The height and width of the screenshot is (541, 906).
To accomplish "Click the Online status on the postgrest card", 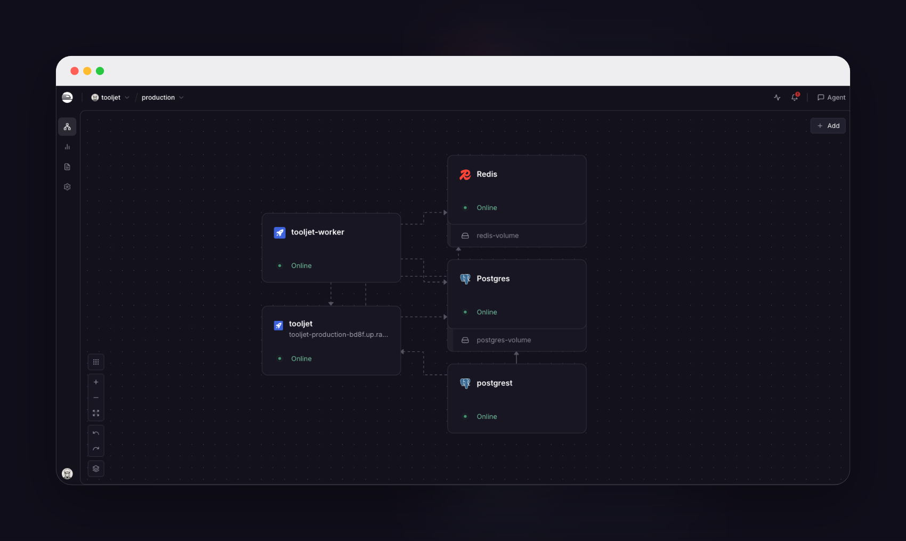I will point(487,417).
